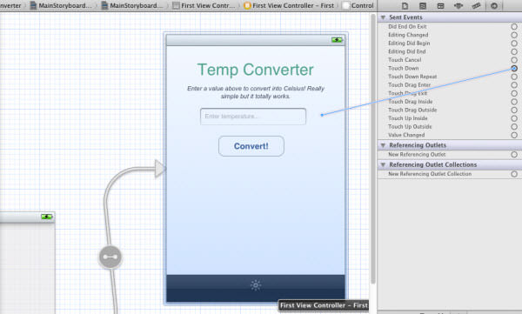The height and width of the screenshot is (314, 522).
Task: Collapse the Referencing Outlet Collections section
Action: [x=383, y=164]
